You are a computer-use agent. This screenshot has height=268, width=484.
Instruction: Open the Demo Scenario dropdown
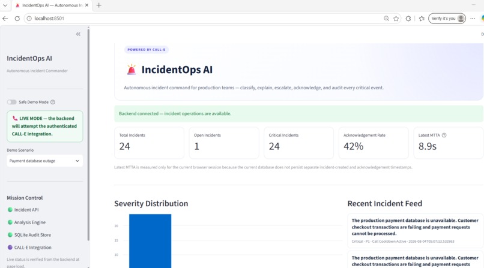pos(45,161)
